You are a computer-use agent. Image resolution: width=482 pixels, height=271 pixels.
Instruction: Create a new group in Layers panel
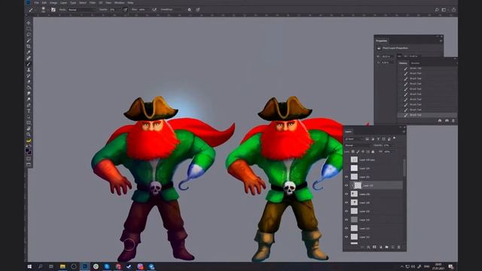point(386,247)
